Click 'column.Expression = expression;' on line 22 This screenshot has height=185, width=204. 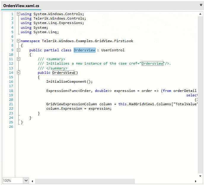[x=79, y=109]
